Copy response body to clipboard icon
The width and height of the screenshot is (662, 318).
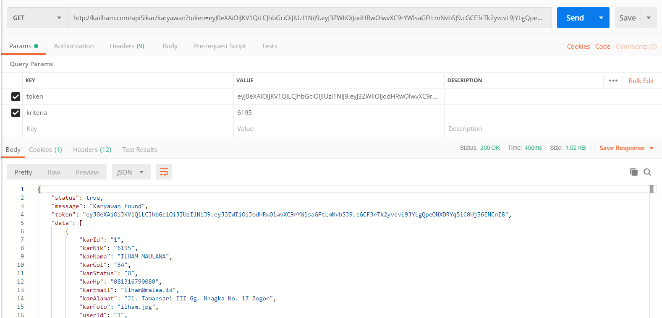coord(634,172)
